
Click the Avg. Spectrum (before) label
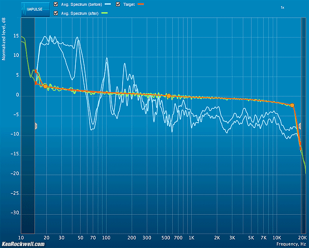pos(81,4)
